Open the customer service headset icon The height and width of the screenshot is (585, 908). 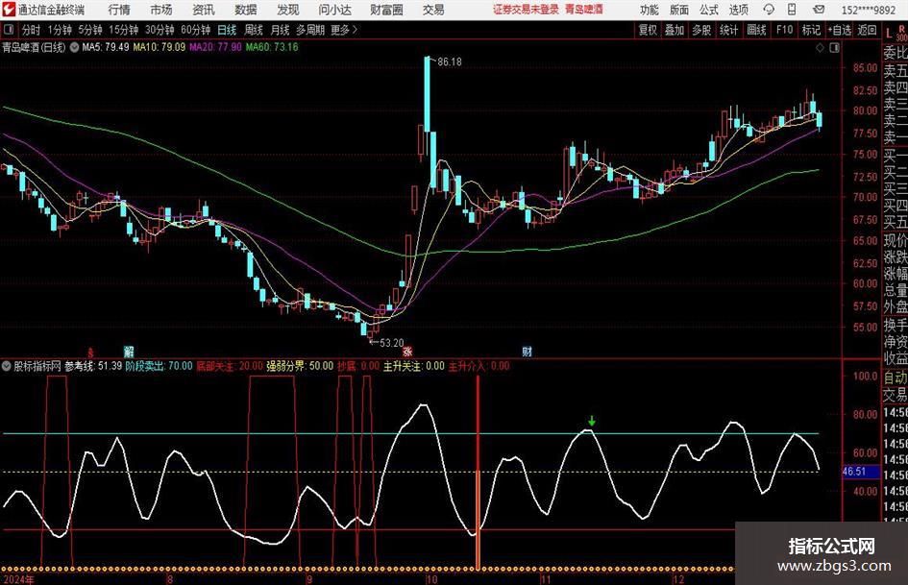point(769,10)
